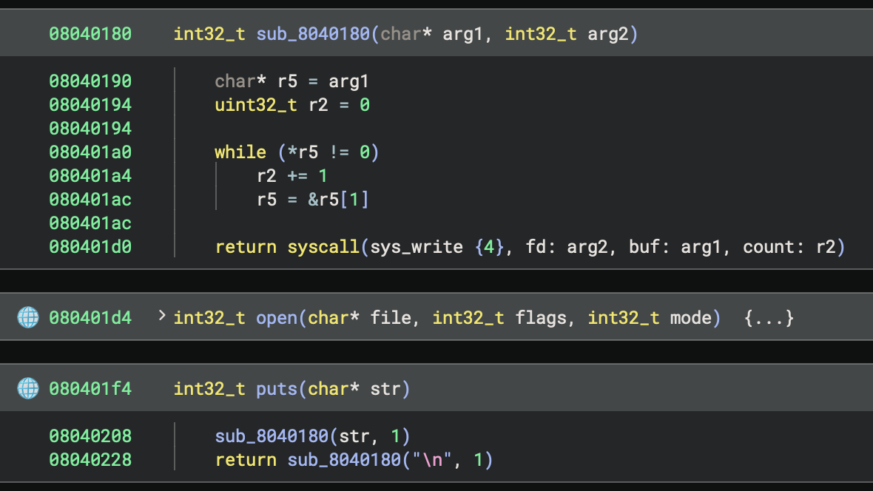Image resolution: width=873 pixels, height=491 pixels.
Task: Click the globe icon beside the open function
Action: tap(27, 318)
